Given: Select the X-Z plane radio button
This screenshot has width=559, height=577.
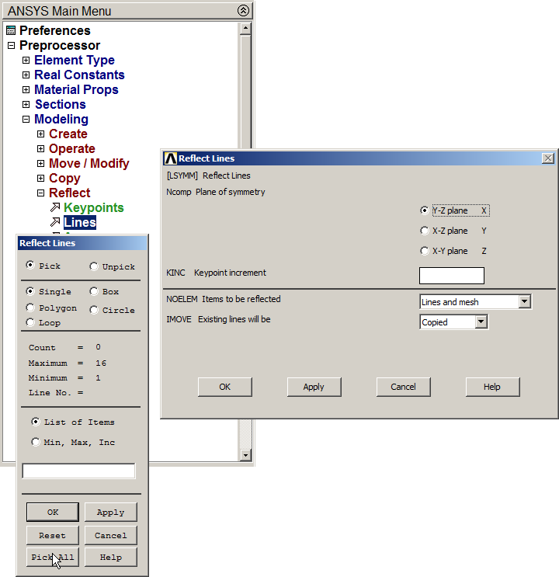Looking at the screenshot, I should [424, 231].
